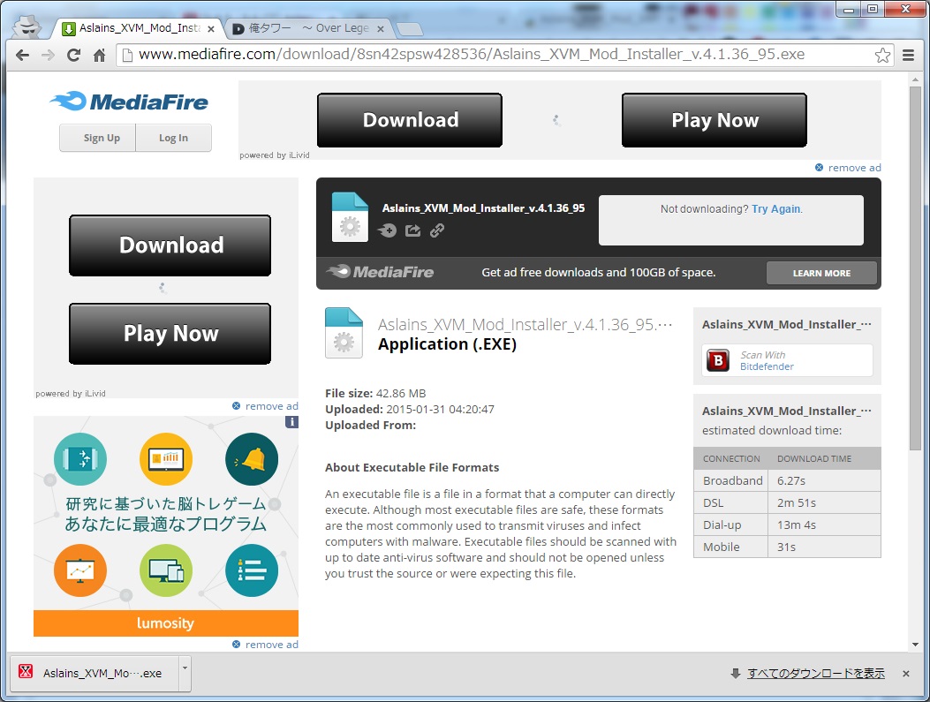Click the yellow monitor icon in Lumosity ad
This screenshot has height=702, width=930.
coord(166,459)
